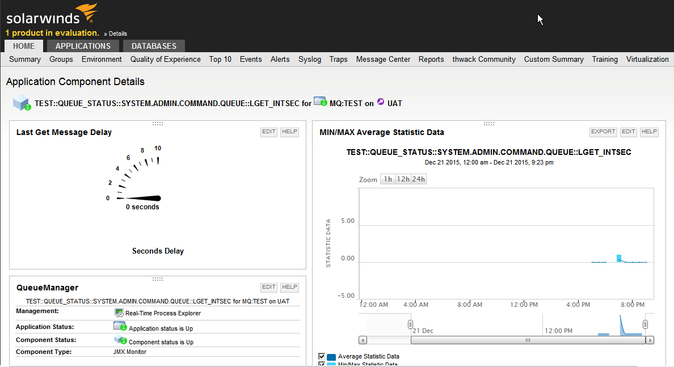Image resolution: width=674 pixels, height=367 pixels.
Task: Click the chart scrollbar right arrow
Action: tap(650, 340)
